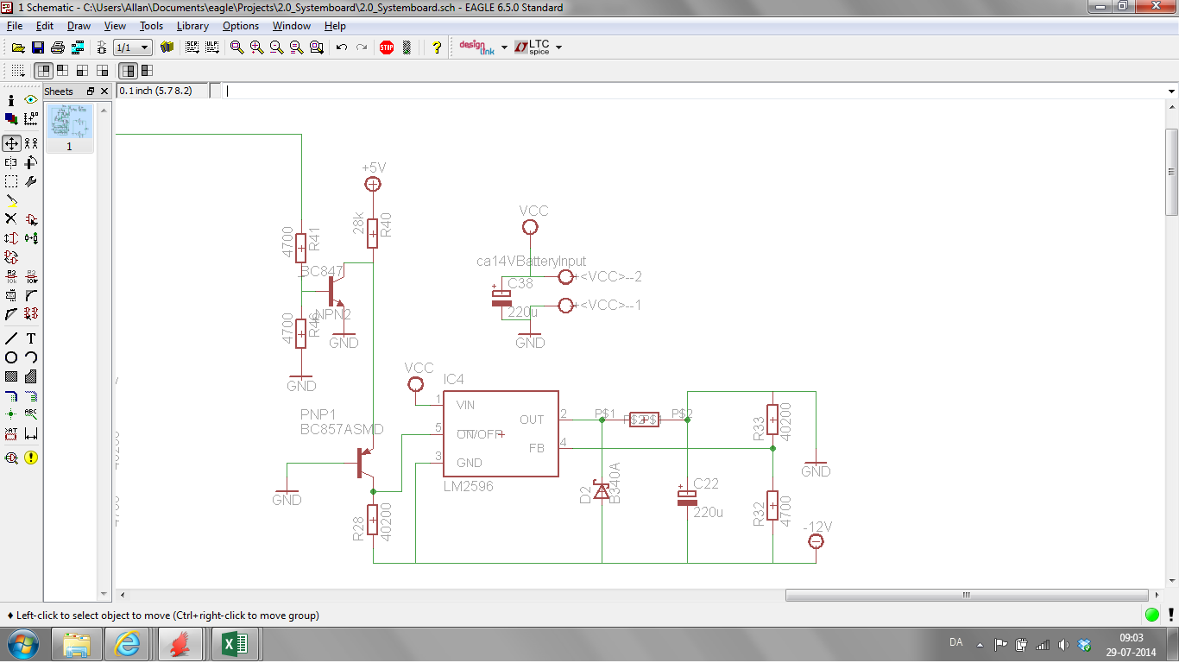This screenshot has width=1179, height=663.
Task: Select the Dimension tool
Action: tap(31, 433)
